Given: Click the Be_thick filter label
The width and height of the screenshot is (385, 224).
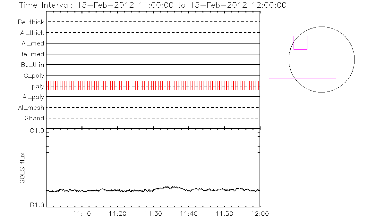Looking at the screenshot, I should pos(31,22).
